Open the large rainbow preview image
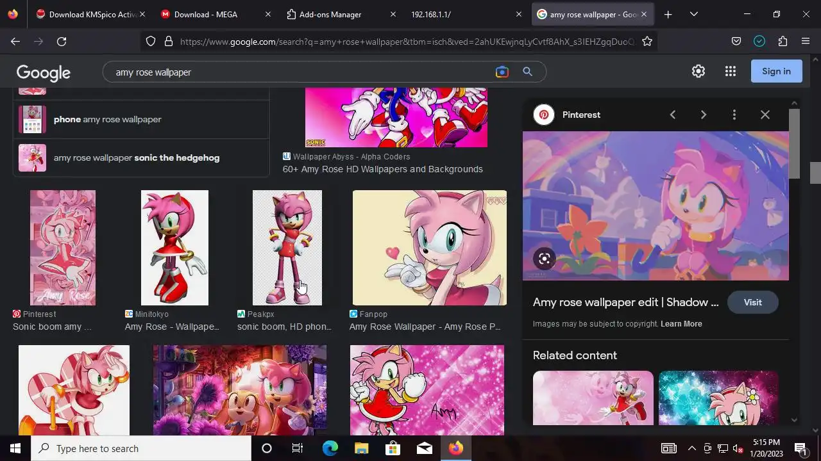The height and width of the screenshot is (461, 821). click(x=656, y=206)
